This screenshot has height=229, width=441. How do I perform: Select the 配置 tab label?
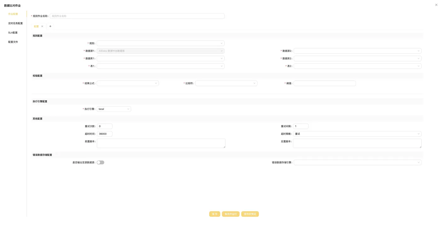tap(36, 26)
